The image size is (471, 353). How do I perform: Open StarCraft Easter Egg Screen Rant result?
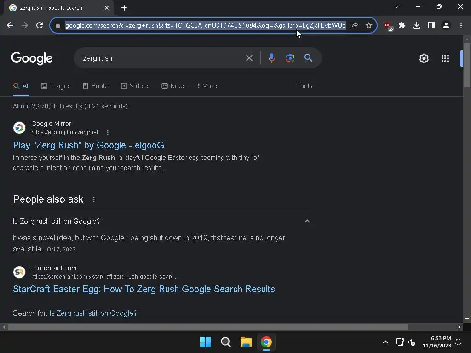[144, 289]
